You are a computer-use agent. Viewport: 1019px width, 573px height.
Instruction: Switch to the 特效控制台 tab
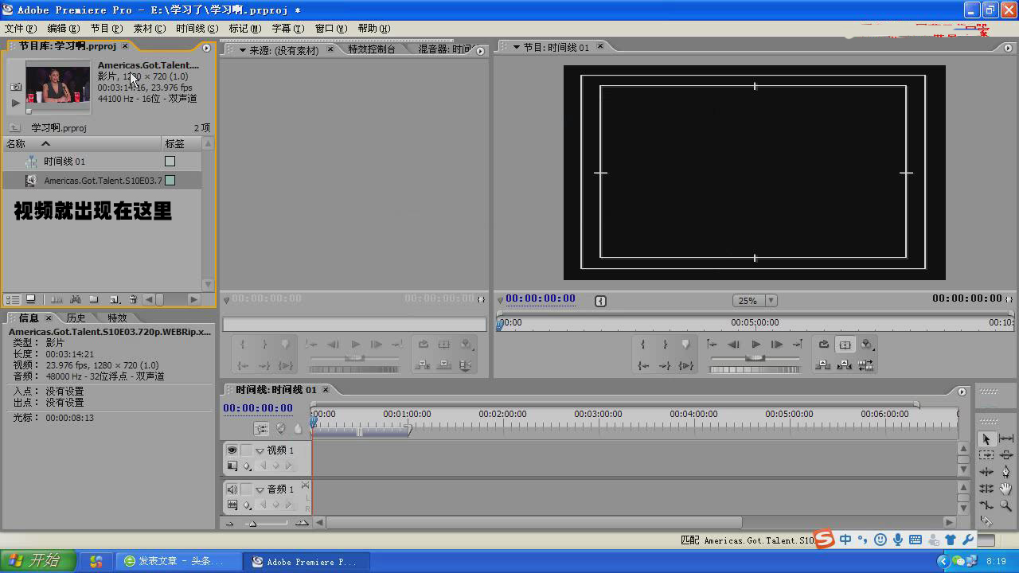coord(371,49)
